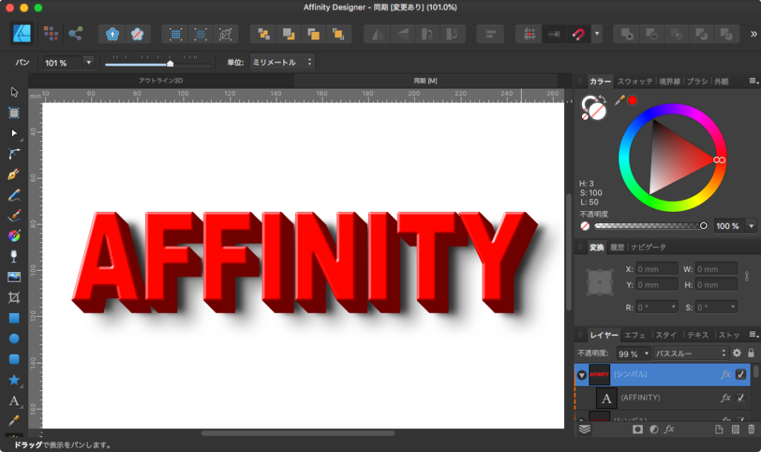Viewport: 761px width, 452px height.
Task: Open the zoom percentage dropdown
Action: click(x=89, y=62)
